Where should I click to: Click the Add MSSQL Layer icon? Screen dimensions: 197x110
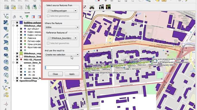[6, 42]
